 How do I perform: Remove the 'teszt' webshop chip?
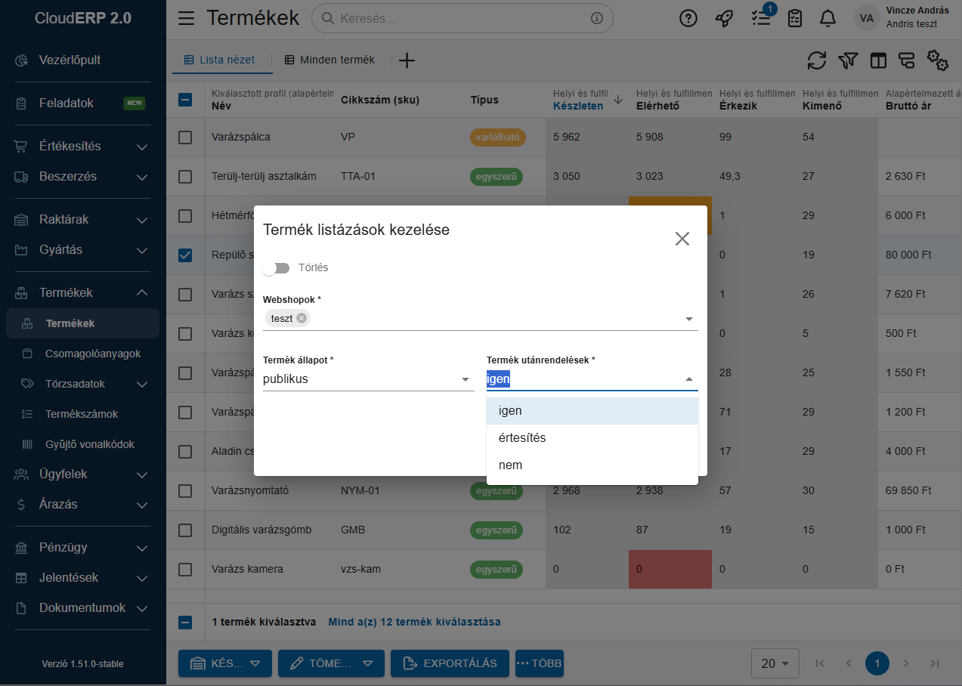point(302,318)
